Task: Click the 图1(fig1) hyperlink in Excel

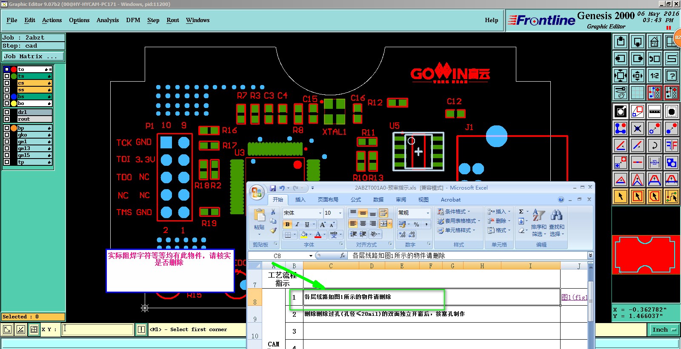Action: 574,297
